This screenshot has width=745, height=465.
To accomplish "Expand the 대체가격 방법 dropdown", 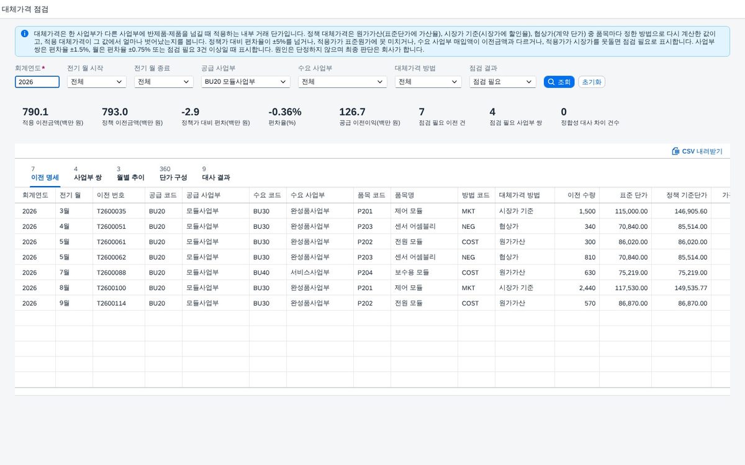I will coord(428,82).
